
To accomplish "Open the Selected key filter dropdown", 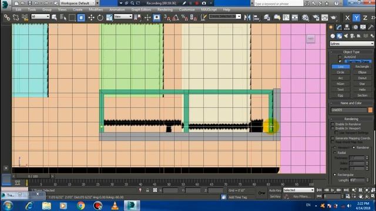I will [298, 190].
